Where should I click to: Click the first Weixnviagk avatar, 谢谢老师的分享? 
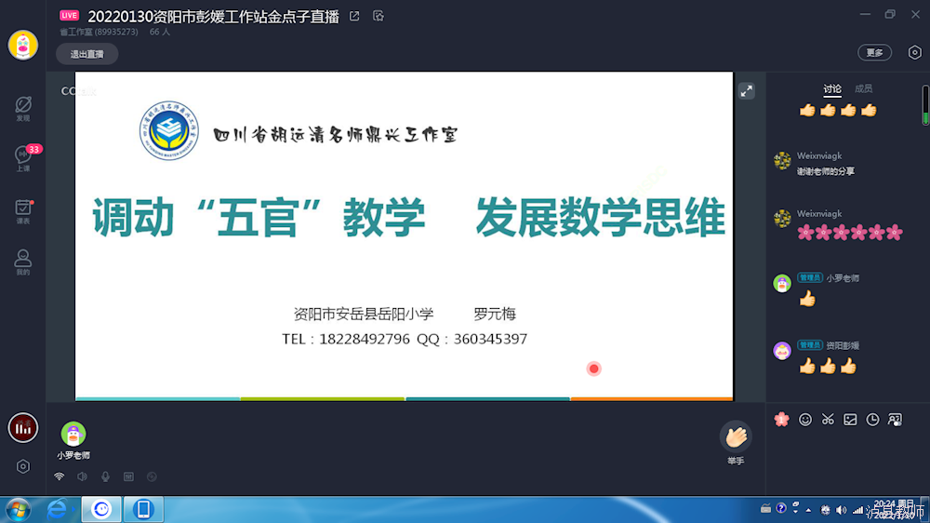[x=782, y=160]
